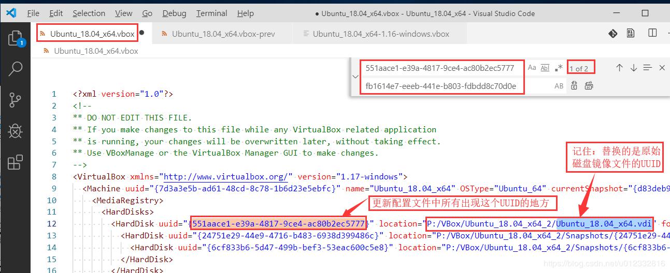Screen dimensions: 670x273
Task: Open the Selection menu
Action: 89,13
